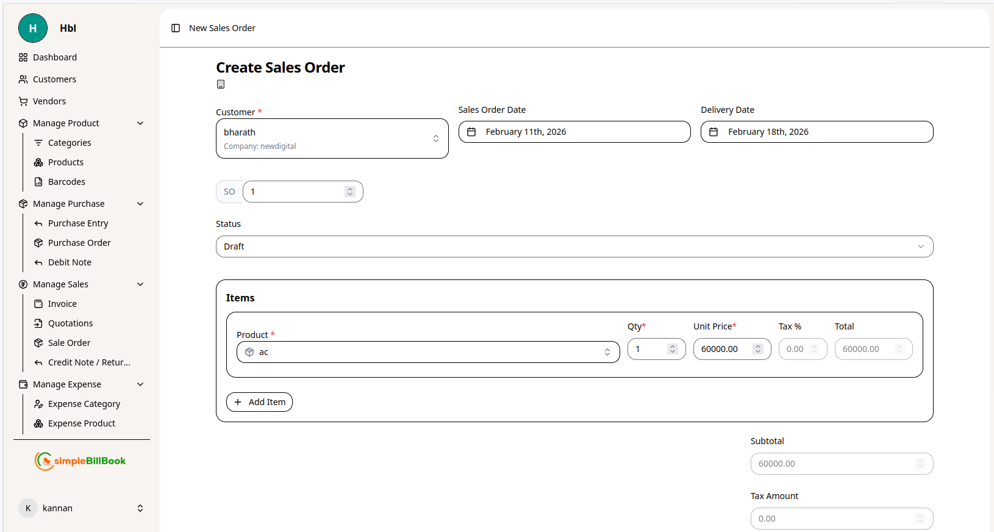Click the Qty stepper arrows

673,349
